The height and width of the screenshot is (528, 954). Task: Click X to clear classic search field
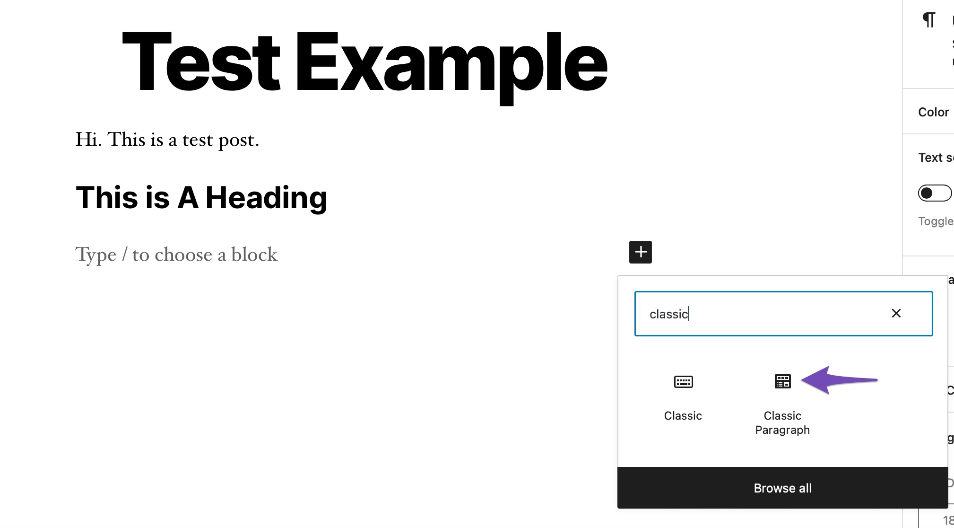point(896,313)
